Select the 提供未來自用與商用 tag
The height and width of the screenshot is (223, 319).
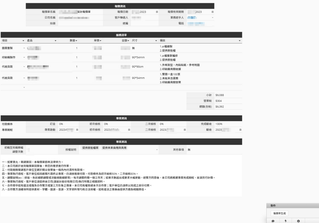(x=114, y=148)
